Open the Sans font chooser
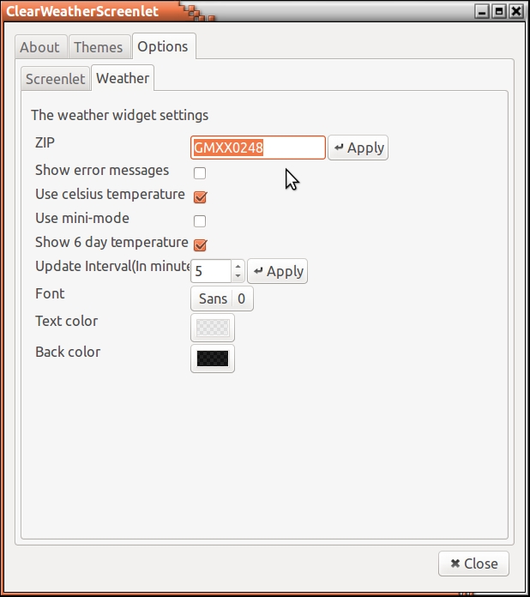The height and width of the screenshot is (597, 530). coord(221,298)
